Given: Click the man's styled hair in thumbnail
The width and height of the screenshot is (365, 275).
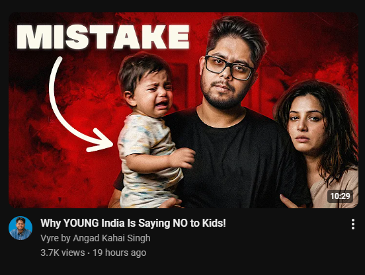Looking at the screenshot, I should (x=237, y=35).
